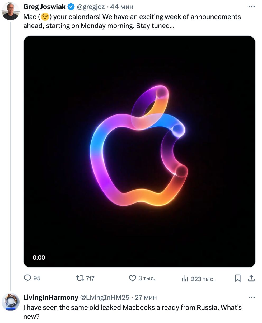The height and width of the screenshot is (323, 262).
Task: Click the 0:00 video timestamp
Action: [x=39, y=257]
